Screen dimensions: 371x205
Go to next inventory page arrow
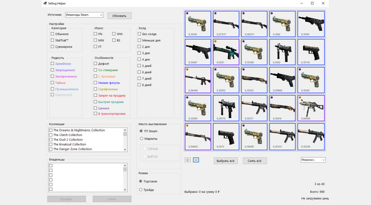196,160
